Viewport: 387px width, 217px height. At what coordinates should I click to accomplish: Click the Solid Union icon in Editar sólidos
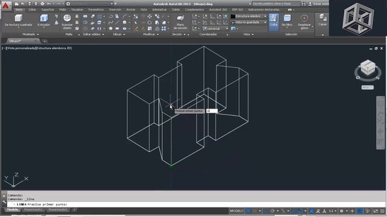pos(85,16)
